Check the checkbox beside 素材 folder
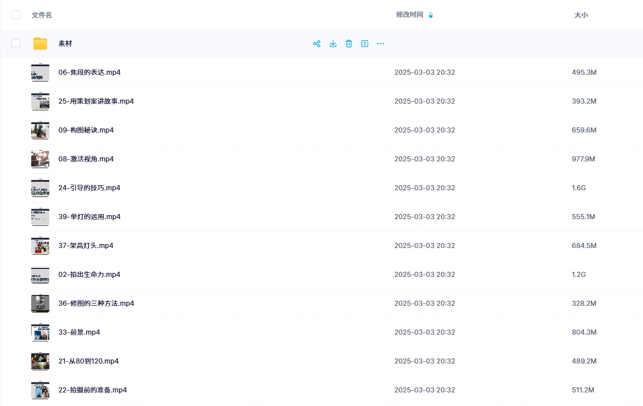Viewport: 643px width, 406px height. (x=16, y=44)
